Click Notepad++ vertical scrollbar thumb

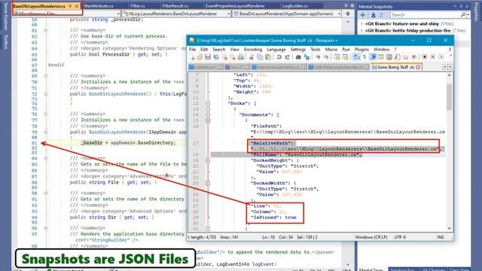pyautogui.click(x=449, y=96)
